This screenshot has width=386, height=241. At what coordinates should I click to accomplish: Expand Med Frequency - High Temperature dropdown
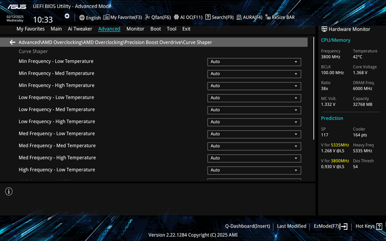[x=254, y=158]
